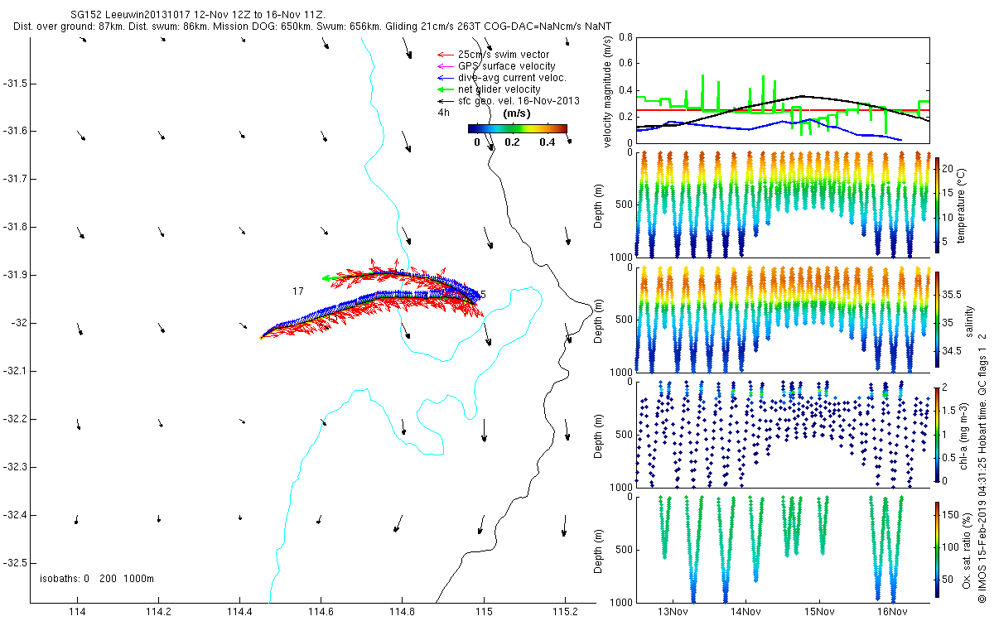Image resolution: width=994 pixels, height=621 pixels.
Task: Click latitude tick label '-31.9'
Action: 15,275
